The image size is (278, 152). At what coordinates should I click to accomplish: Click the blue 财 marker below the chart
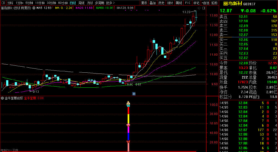(x=134, y=93)
